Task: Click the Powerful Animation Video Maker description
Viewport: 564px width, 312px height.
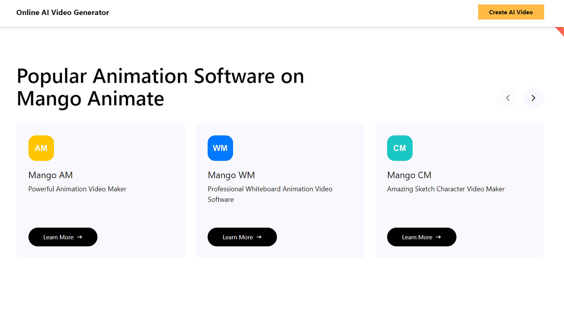Action: point(78,189)
